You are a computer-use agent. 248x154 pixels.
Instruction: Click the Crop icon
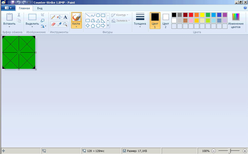[x=42, y=15]
